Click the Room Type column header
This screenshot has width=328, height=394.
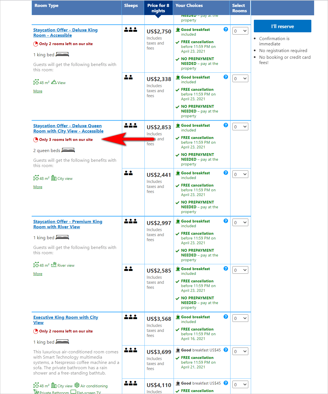[46, 5]
